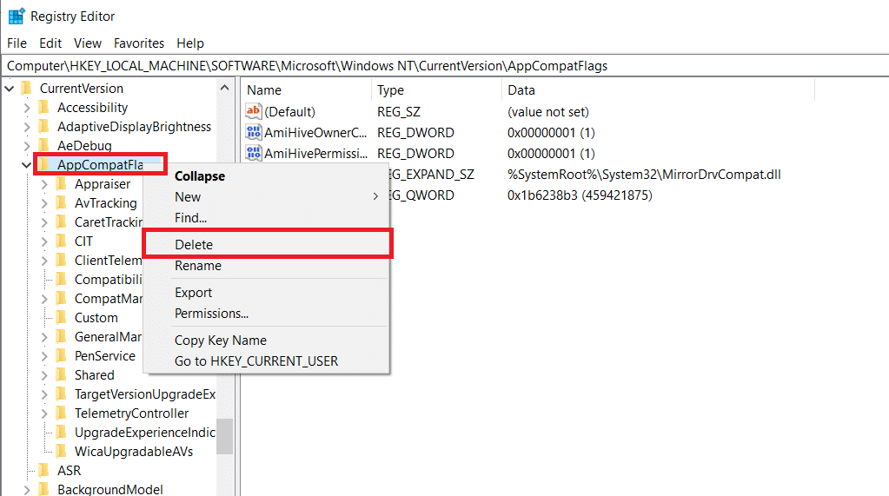Expand the BackgroundModel key arrow
Screen dimensions: 889x496
27,490
